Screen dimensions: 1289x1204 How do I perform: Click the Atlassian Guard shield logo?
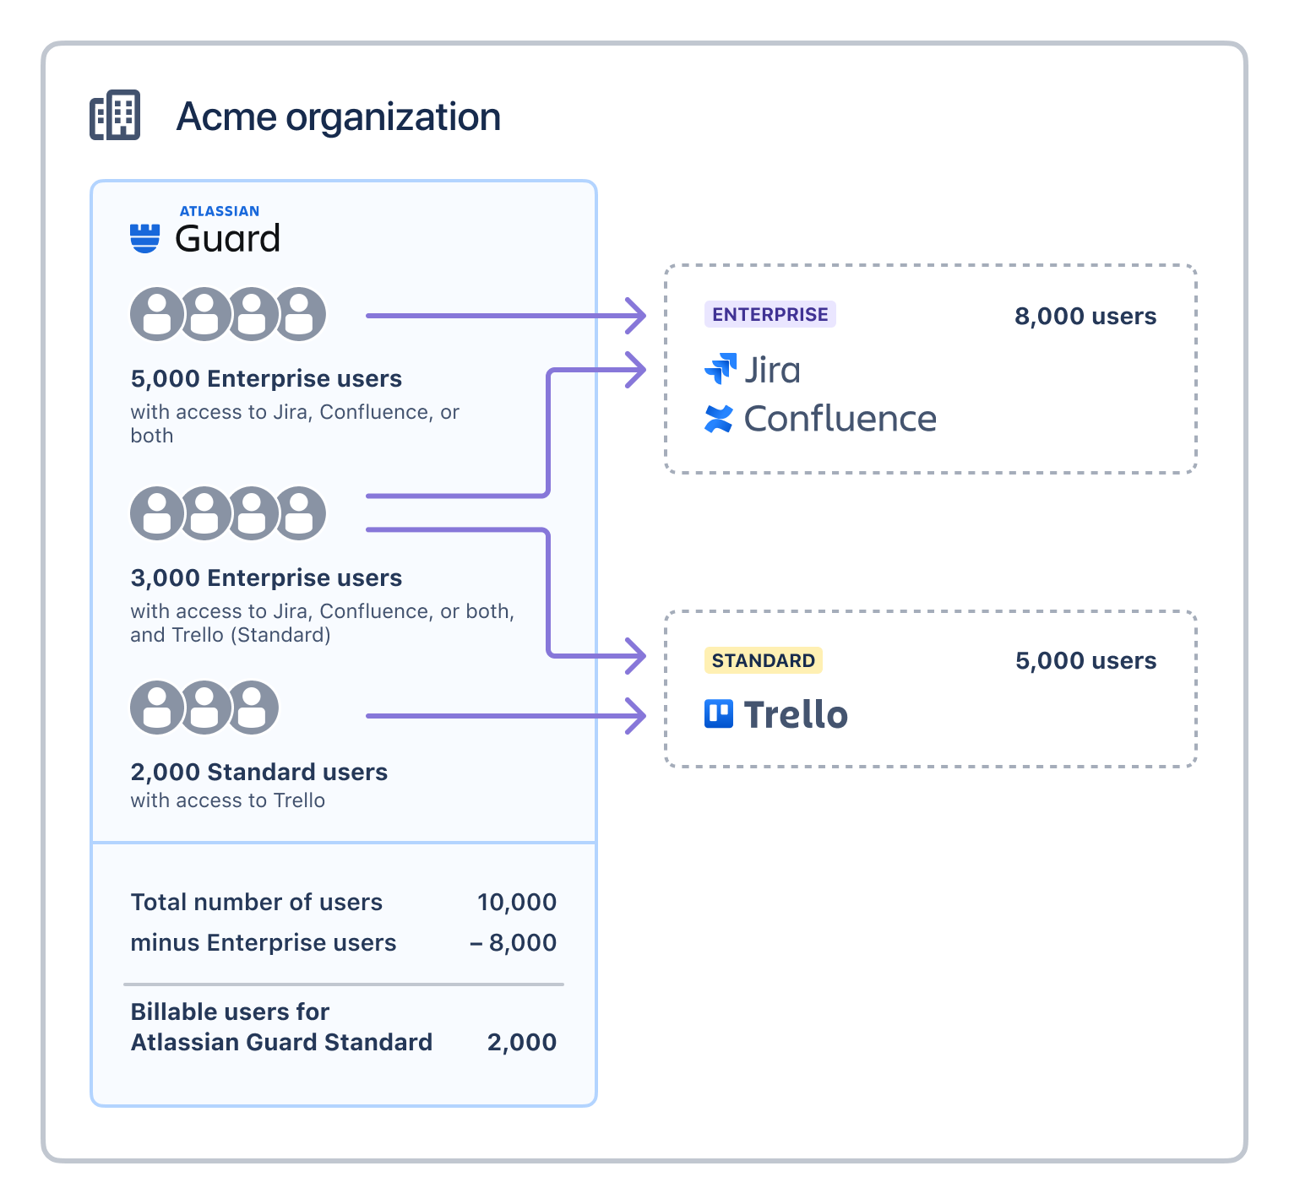[144, 238]
